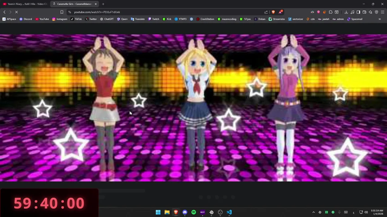The width and height of the screenshot is (387, 217).
Task: Open Brave VPN shield icon
Action: (376, 12)
